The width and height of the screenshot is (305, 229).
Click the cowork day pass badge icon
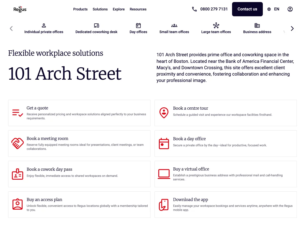(18, 174)
